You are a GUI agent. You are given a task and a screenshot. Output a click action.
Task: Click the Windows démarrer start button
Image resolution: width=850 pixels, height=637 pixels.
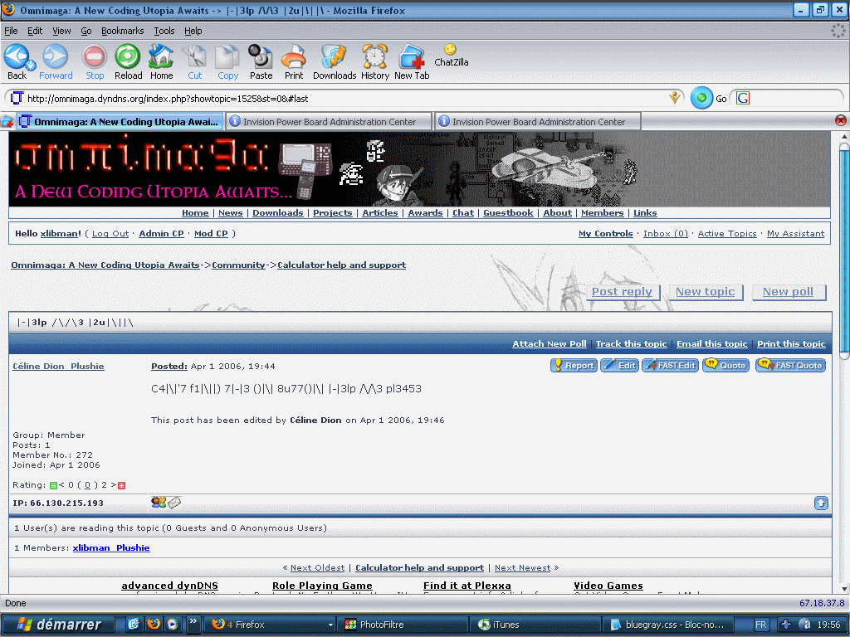pos(59,625)
